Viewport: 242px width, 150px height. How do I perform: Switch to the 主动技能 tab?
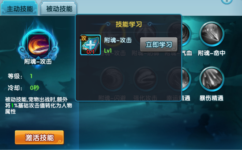tap(19, 8)
